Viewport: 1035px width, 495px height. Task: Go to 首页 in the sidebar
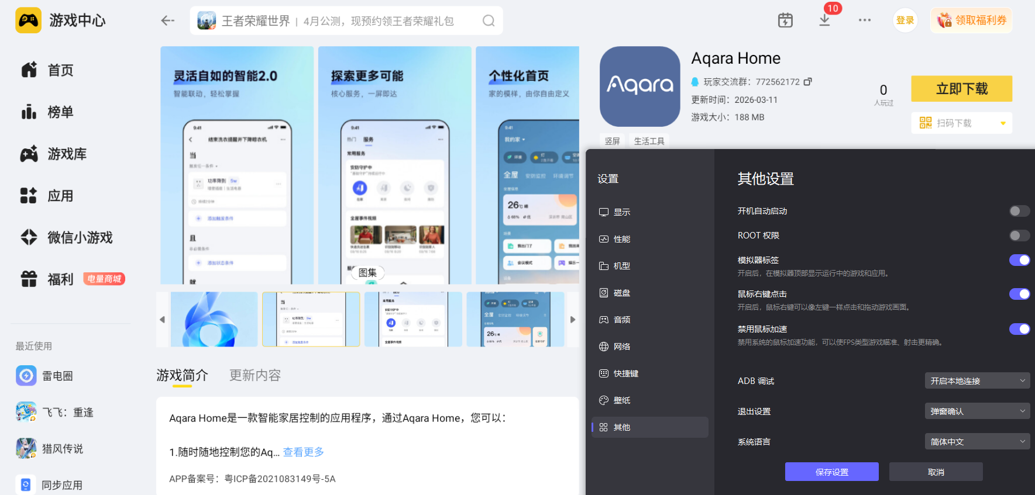coord(47,70)
